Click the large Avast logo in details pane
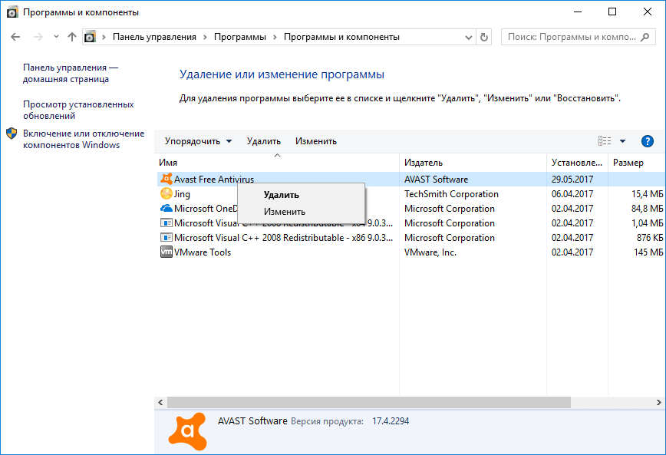Screen dimensions: 666x455 pos(188,431)
